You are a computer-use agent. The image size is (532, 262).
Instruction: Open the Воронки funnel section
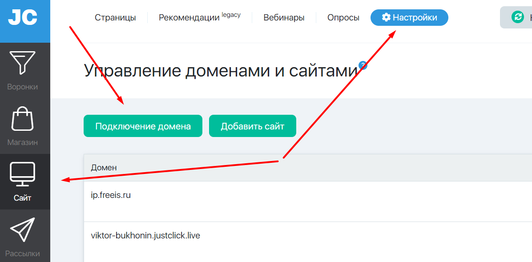(22, 71)
